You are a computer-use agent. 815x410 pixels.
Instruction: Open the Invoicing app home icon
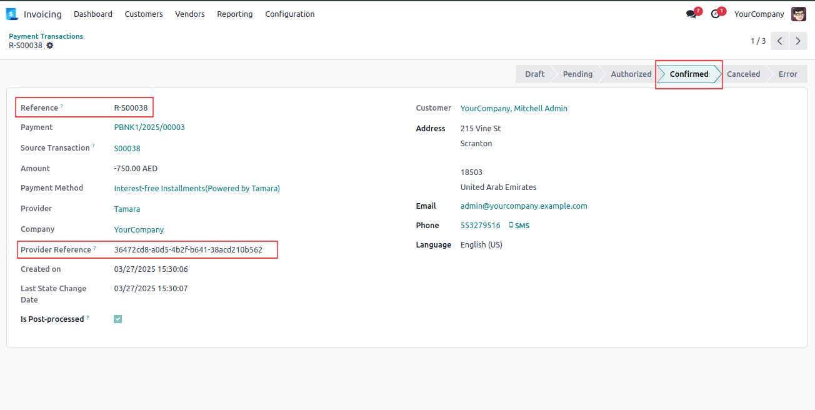[12, 14]
